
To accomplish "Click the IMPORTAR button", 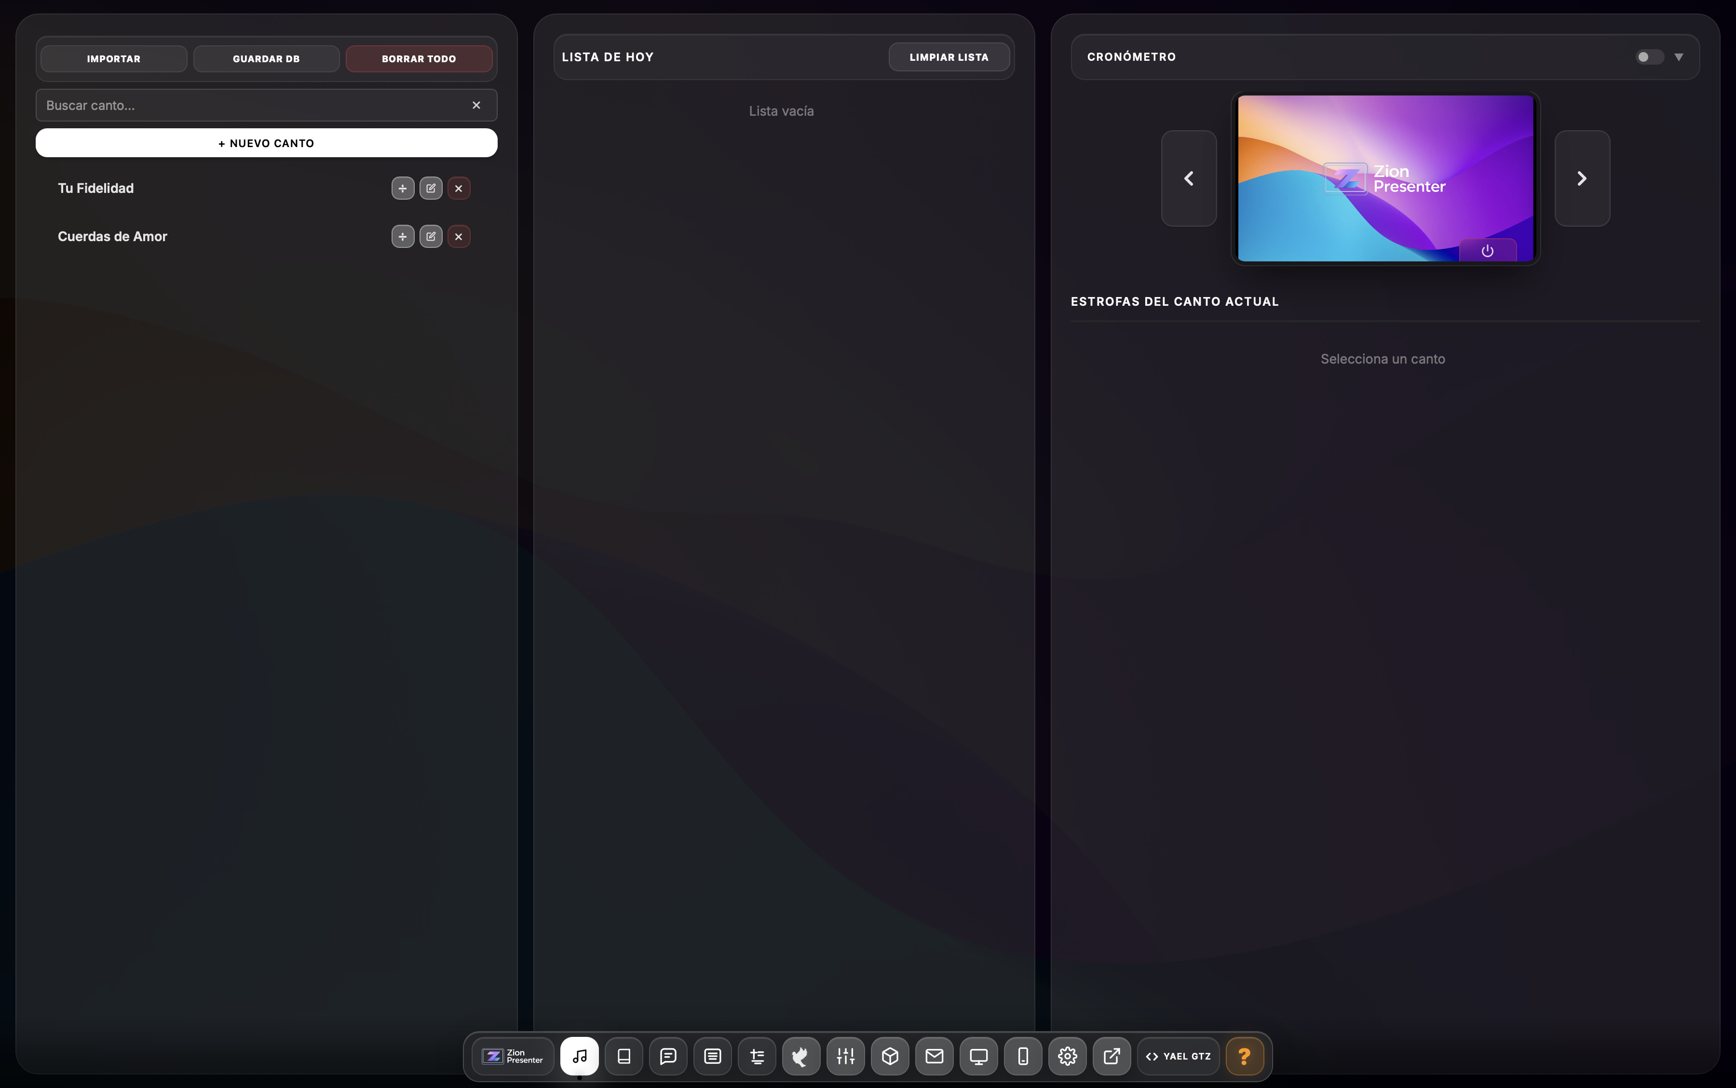I will click(114, 58).
